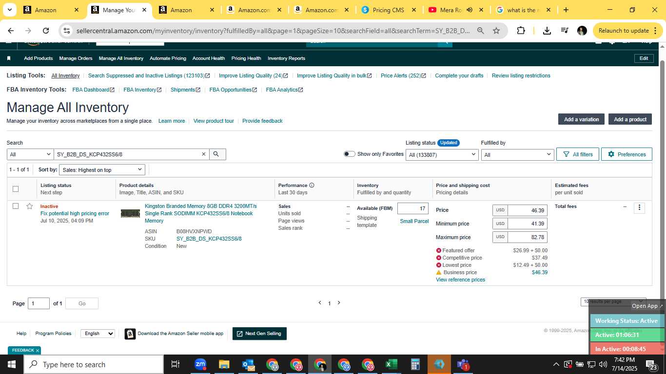Open Add Products menu item
This screenshot has height=374, width=666.
(x=39, y=58)
